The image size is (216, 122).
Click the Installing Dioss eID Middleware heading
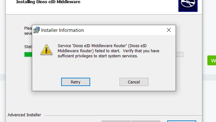coord(48,2)
